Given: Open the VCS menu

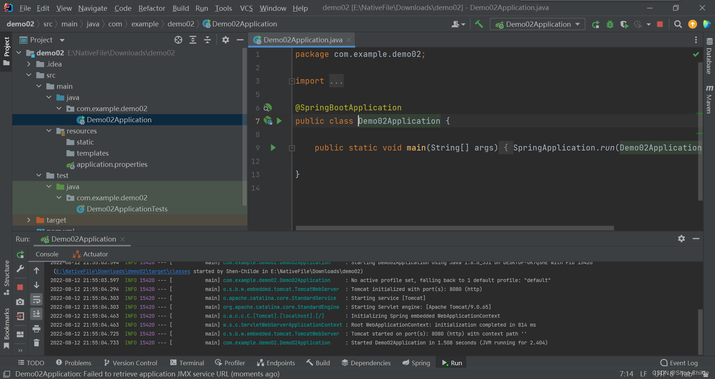Looking at the screenshot, I should [246, 8].
